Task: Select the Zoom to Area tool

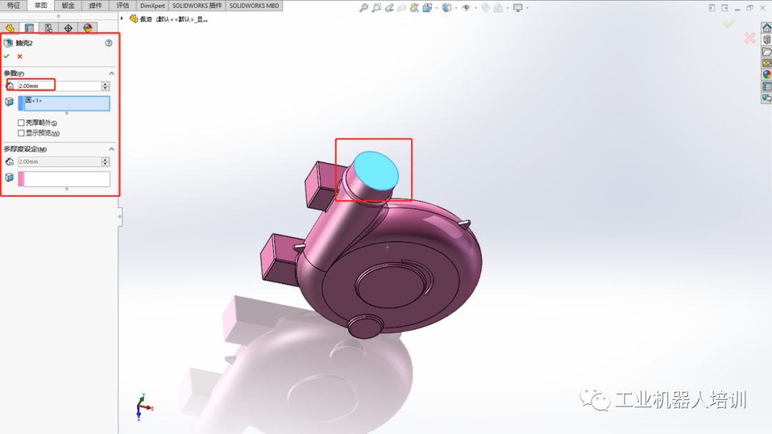Action: [x=376, y=7]
